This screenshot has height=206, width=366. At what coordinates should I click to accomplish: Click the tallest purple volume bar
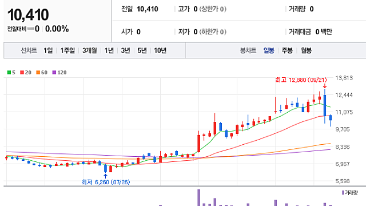click(x=199, y=197)
